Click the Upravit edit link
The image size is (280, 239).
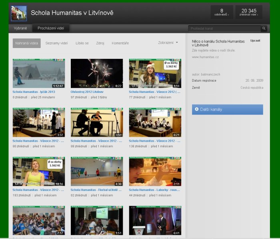click(x=255, y=40)
